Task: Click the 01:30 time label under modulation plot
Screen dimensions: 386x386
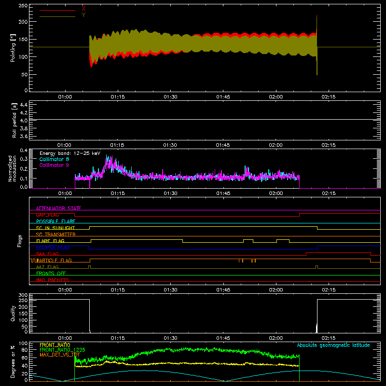Action: coord(170,193)
